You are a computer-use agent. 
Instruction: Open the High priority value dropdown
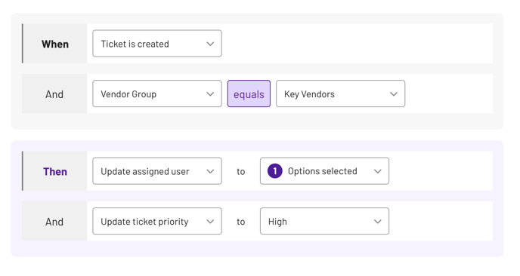point(324,221)
